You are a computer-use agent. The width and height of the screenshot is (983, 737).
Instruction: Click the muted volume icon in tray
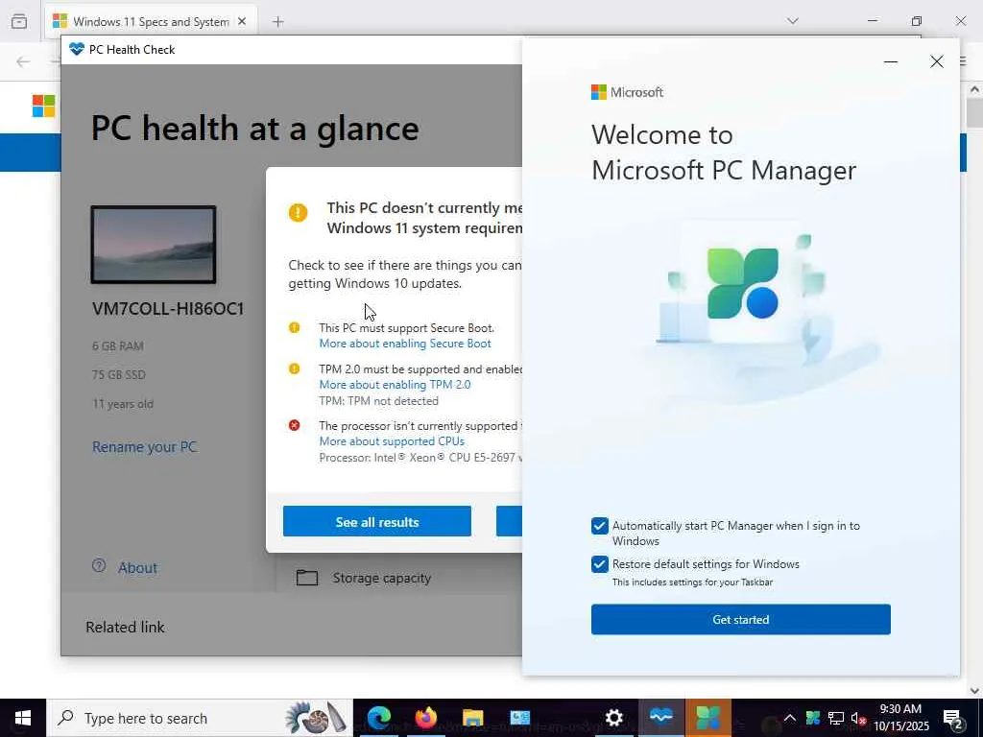coord(859,718)
